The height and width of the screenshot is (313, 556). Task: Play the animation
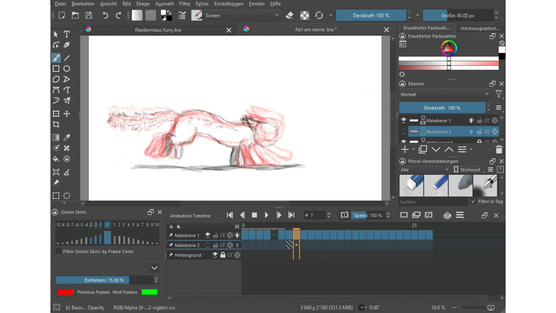coord(266,215)
